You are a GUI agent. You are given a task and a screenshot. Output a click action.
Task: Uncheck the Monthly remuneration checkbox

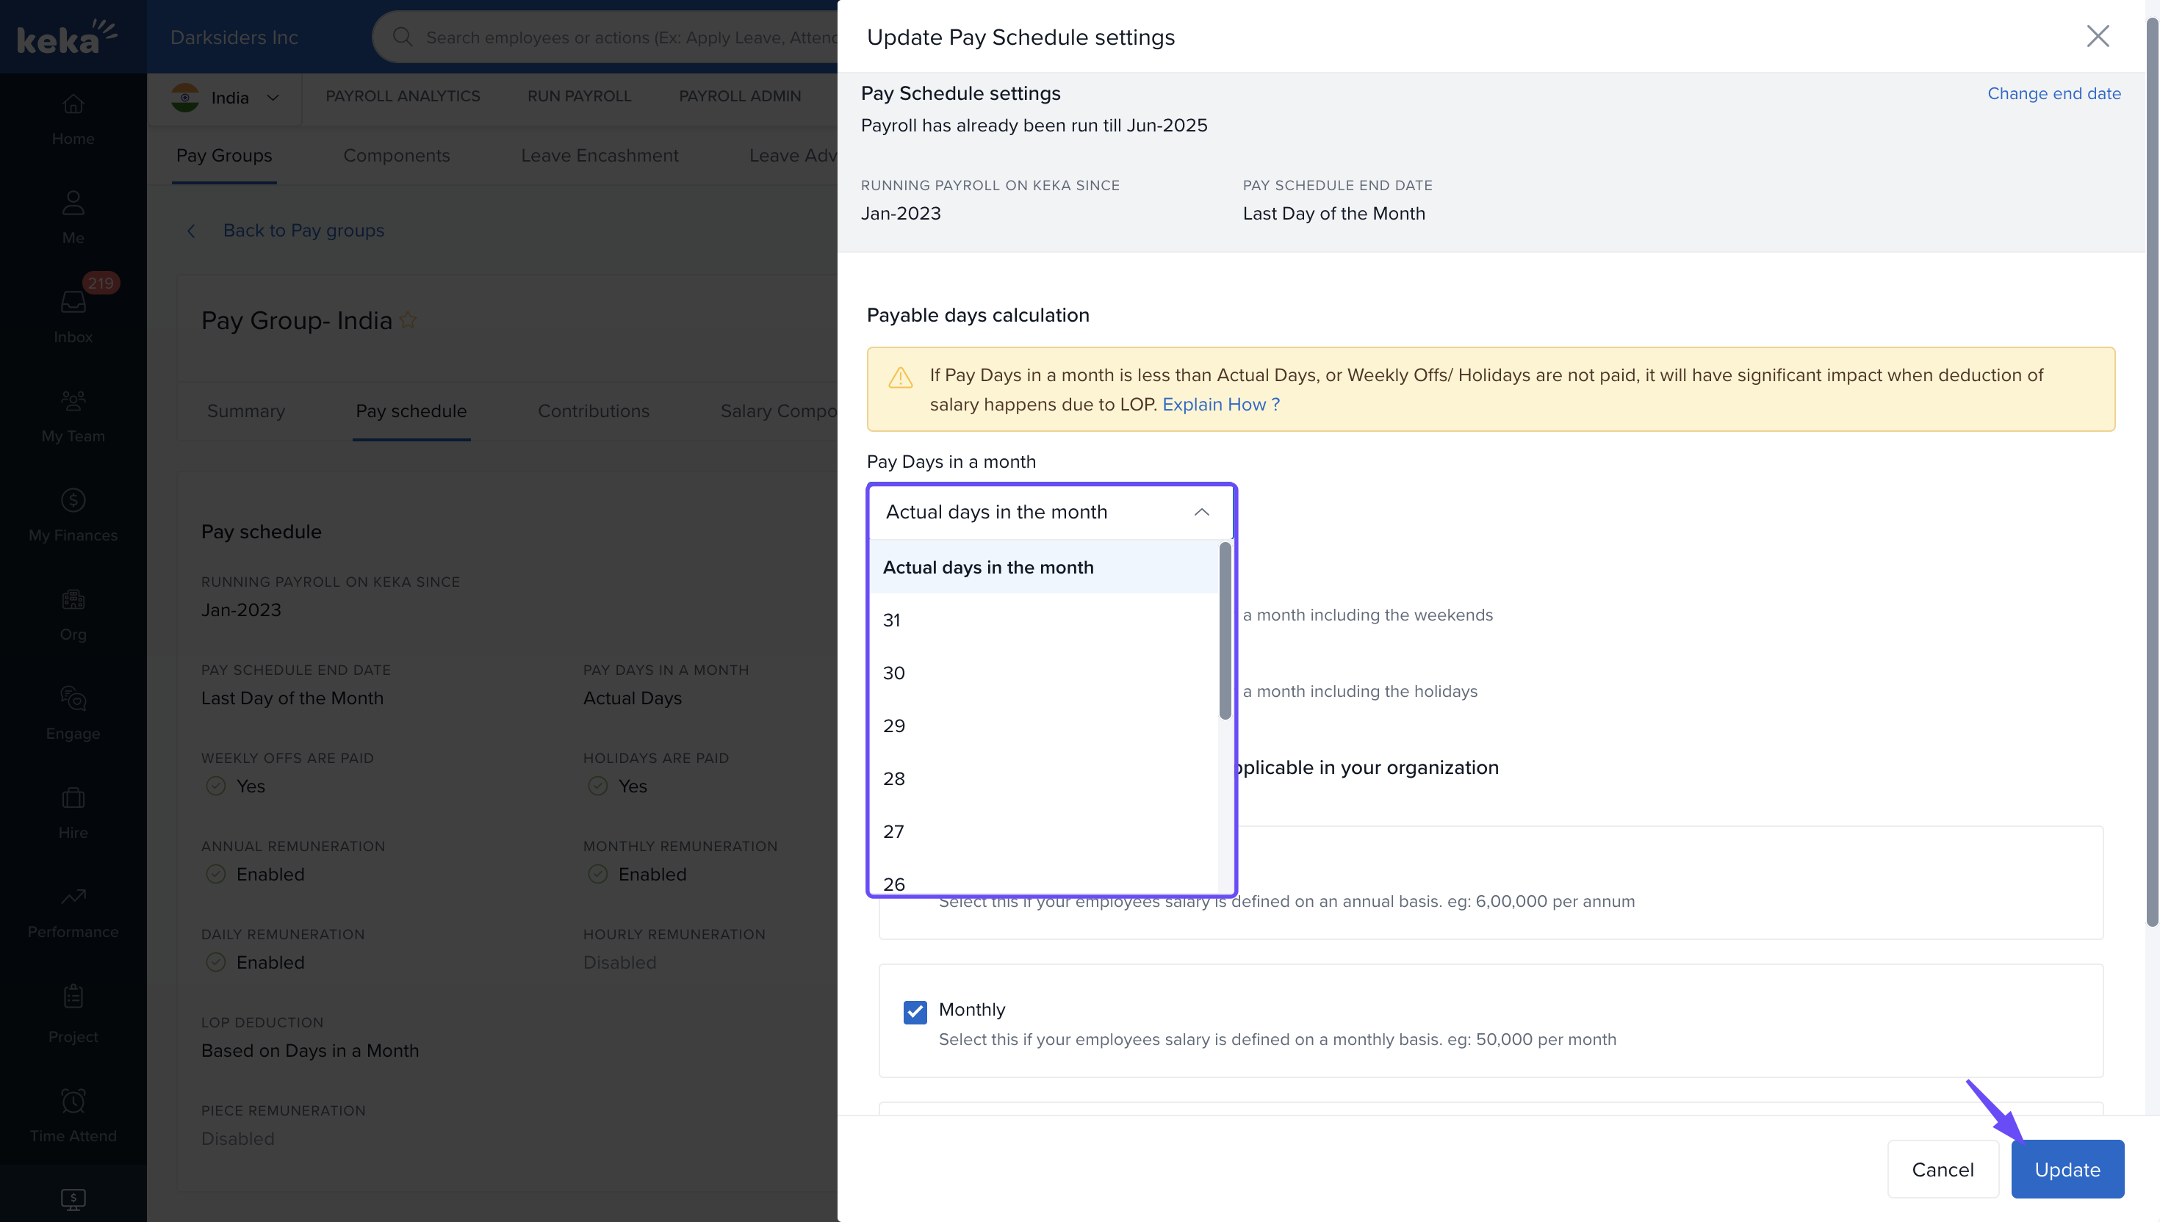pos(915,1011)
